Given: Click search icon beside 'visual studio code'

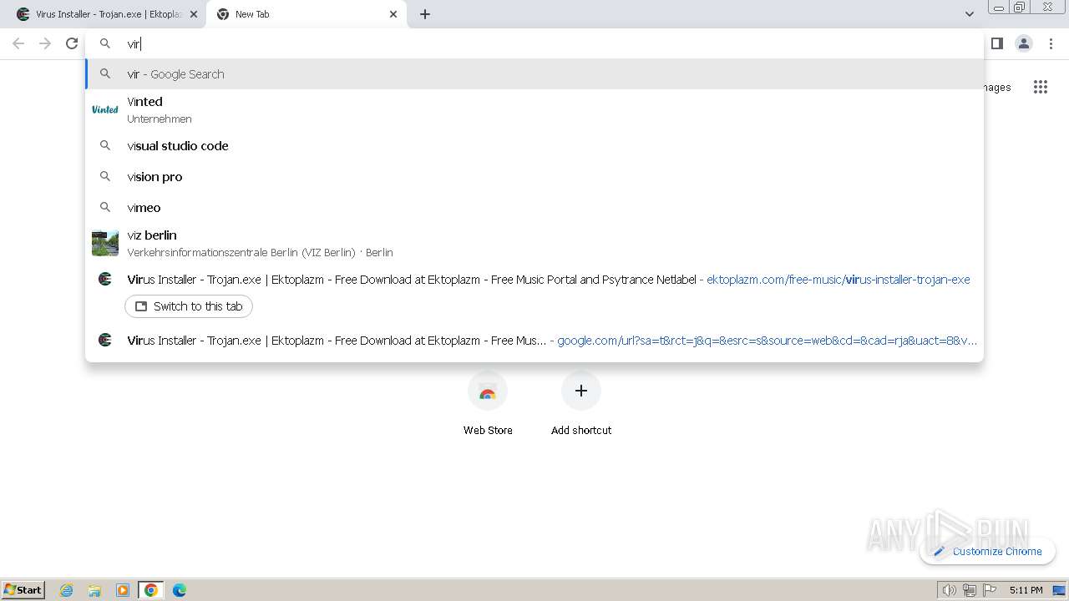Looking at the screenshot, I should tap(105, 145).
